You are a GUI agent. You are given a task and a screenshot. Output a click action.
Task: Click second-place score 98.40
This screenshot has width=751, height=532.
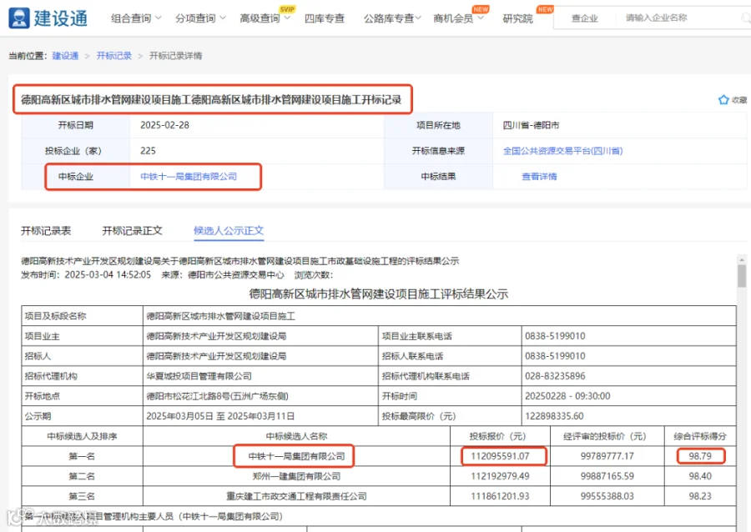[700, 476]
